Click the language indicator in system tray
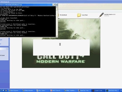Screen dimensions: 122x92 coord(121,90)
